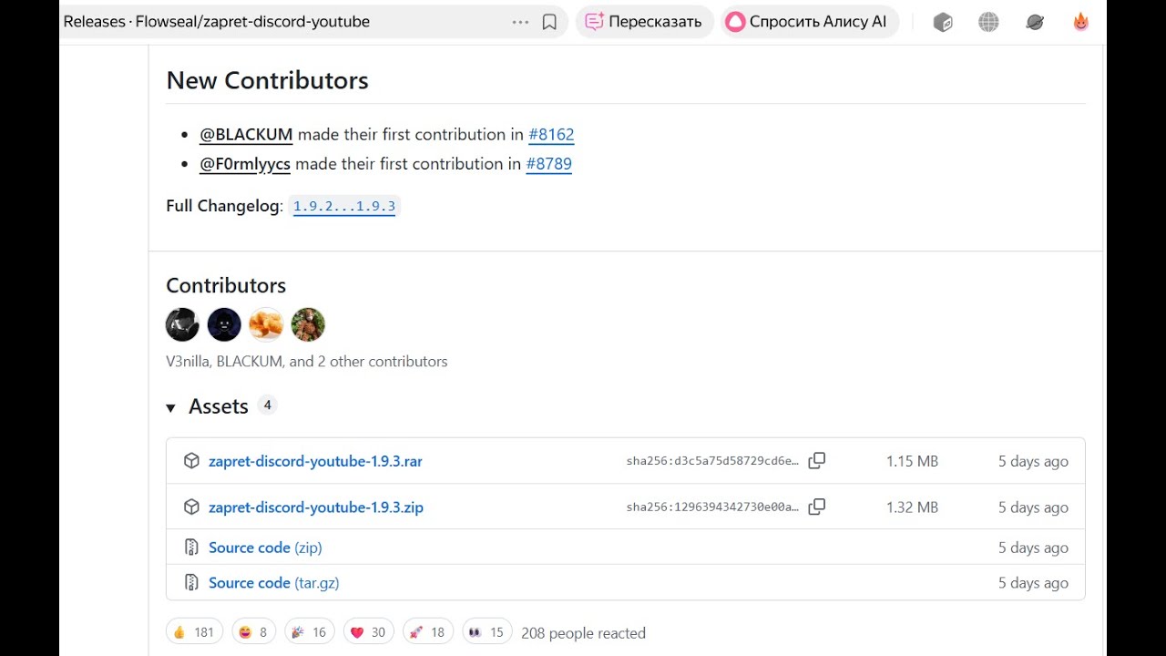Copy sha256 hash of the .zip asset
Viewport: 1166px width, 656px height.
click(x=817, y=507)
